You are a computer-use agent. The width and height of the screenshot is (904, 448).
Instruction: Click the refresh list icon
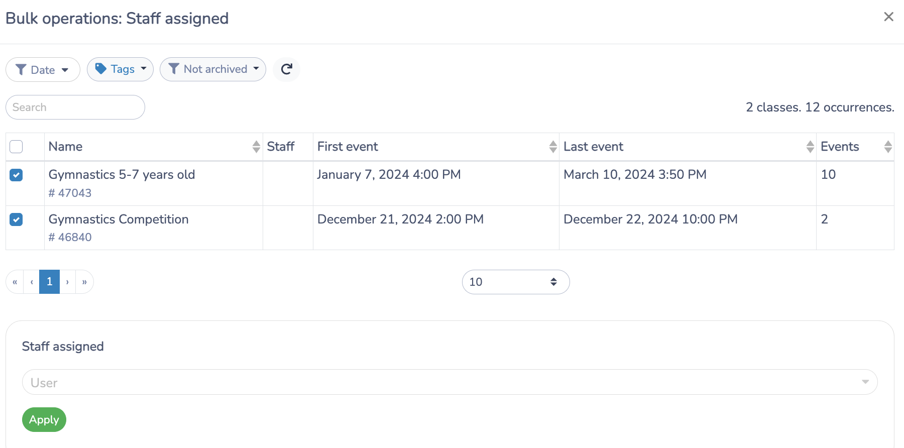click(287, 69)
